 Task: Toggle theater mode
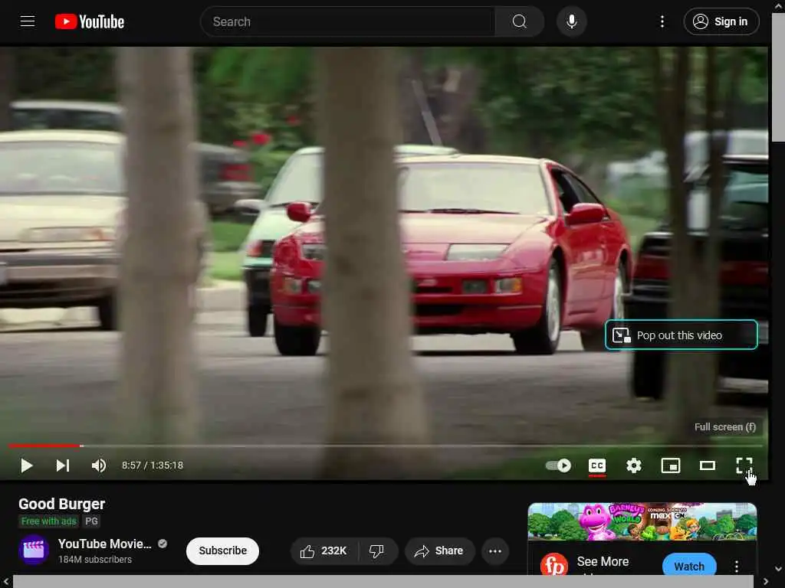[708, 465]
